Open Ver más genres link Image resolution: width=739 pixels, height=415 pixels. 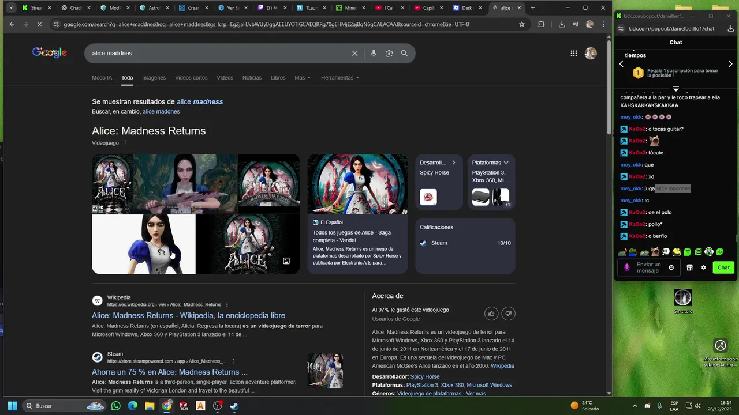[x=476, y=394]
